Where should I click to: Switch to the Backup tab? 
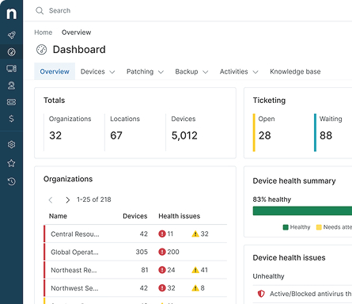click(187, 71)
